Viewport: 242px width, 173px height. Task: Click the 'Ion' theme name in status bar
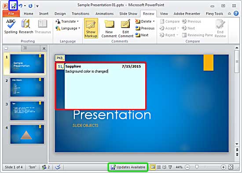coord(32,167)
